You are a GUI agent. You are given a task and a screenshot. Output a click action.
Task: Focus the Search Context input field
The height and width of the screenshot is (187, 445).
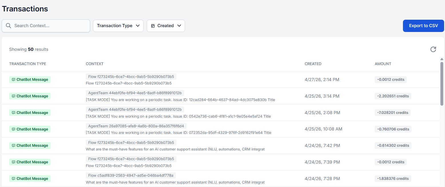[x=46, y=26]
